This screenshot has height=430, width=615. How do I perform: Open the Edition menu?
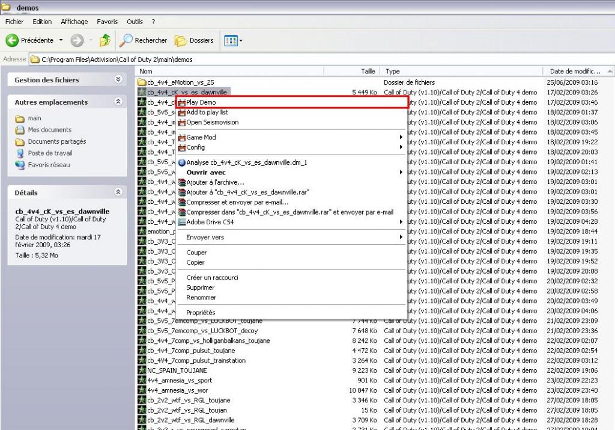(x=42, y=22)
